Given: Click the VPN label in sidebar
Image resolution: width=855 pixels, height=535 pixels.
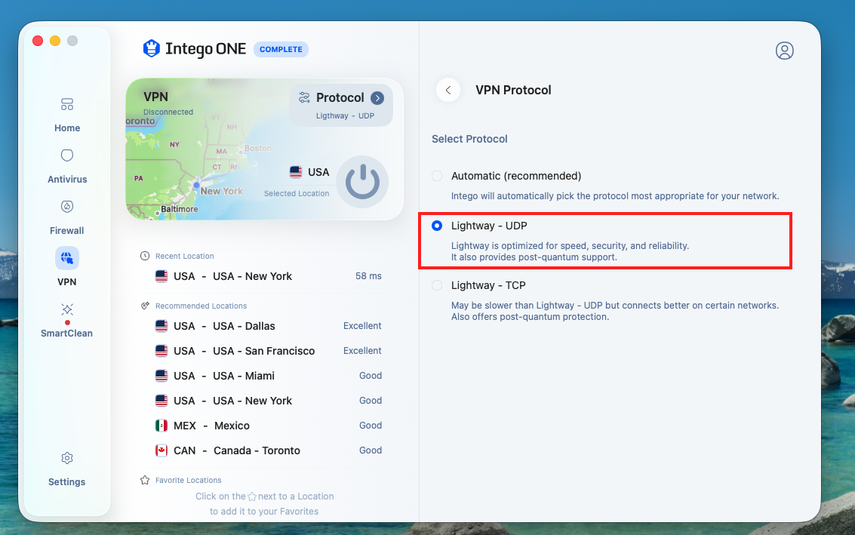Looking at the screenshot, I should (67, 282).
